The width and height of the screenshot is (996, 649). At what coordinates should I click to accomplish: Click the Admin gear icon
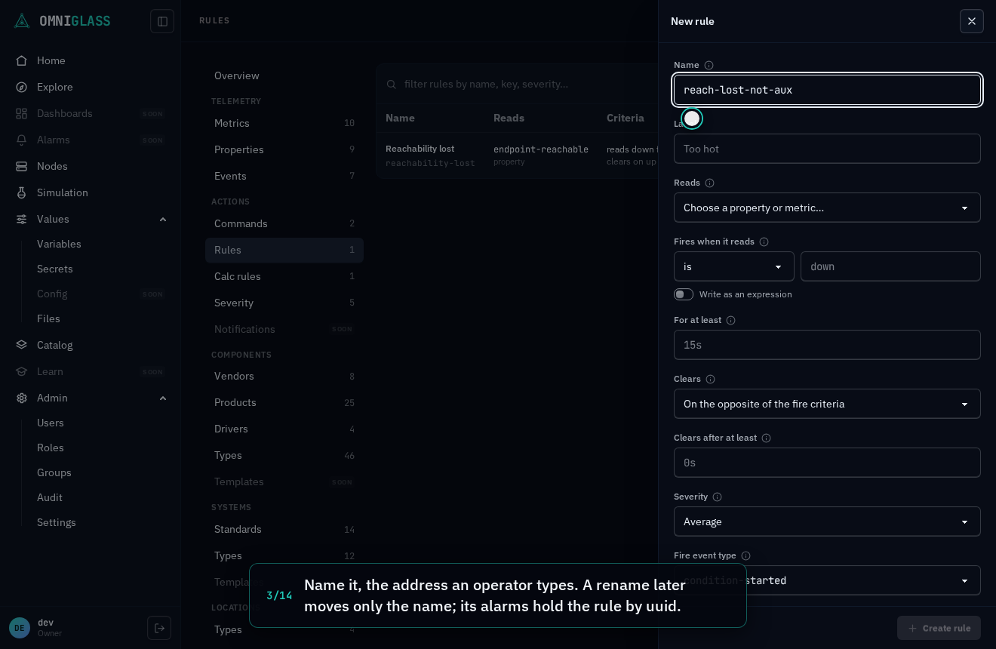click(22, 398)
